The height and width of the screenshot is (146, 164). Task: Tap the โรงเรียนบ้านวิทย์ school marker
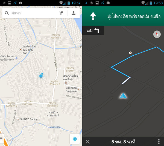[20, 50]
